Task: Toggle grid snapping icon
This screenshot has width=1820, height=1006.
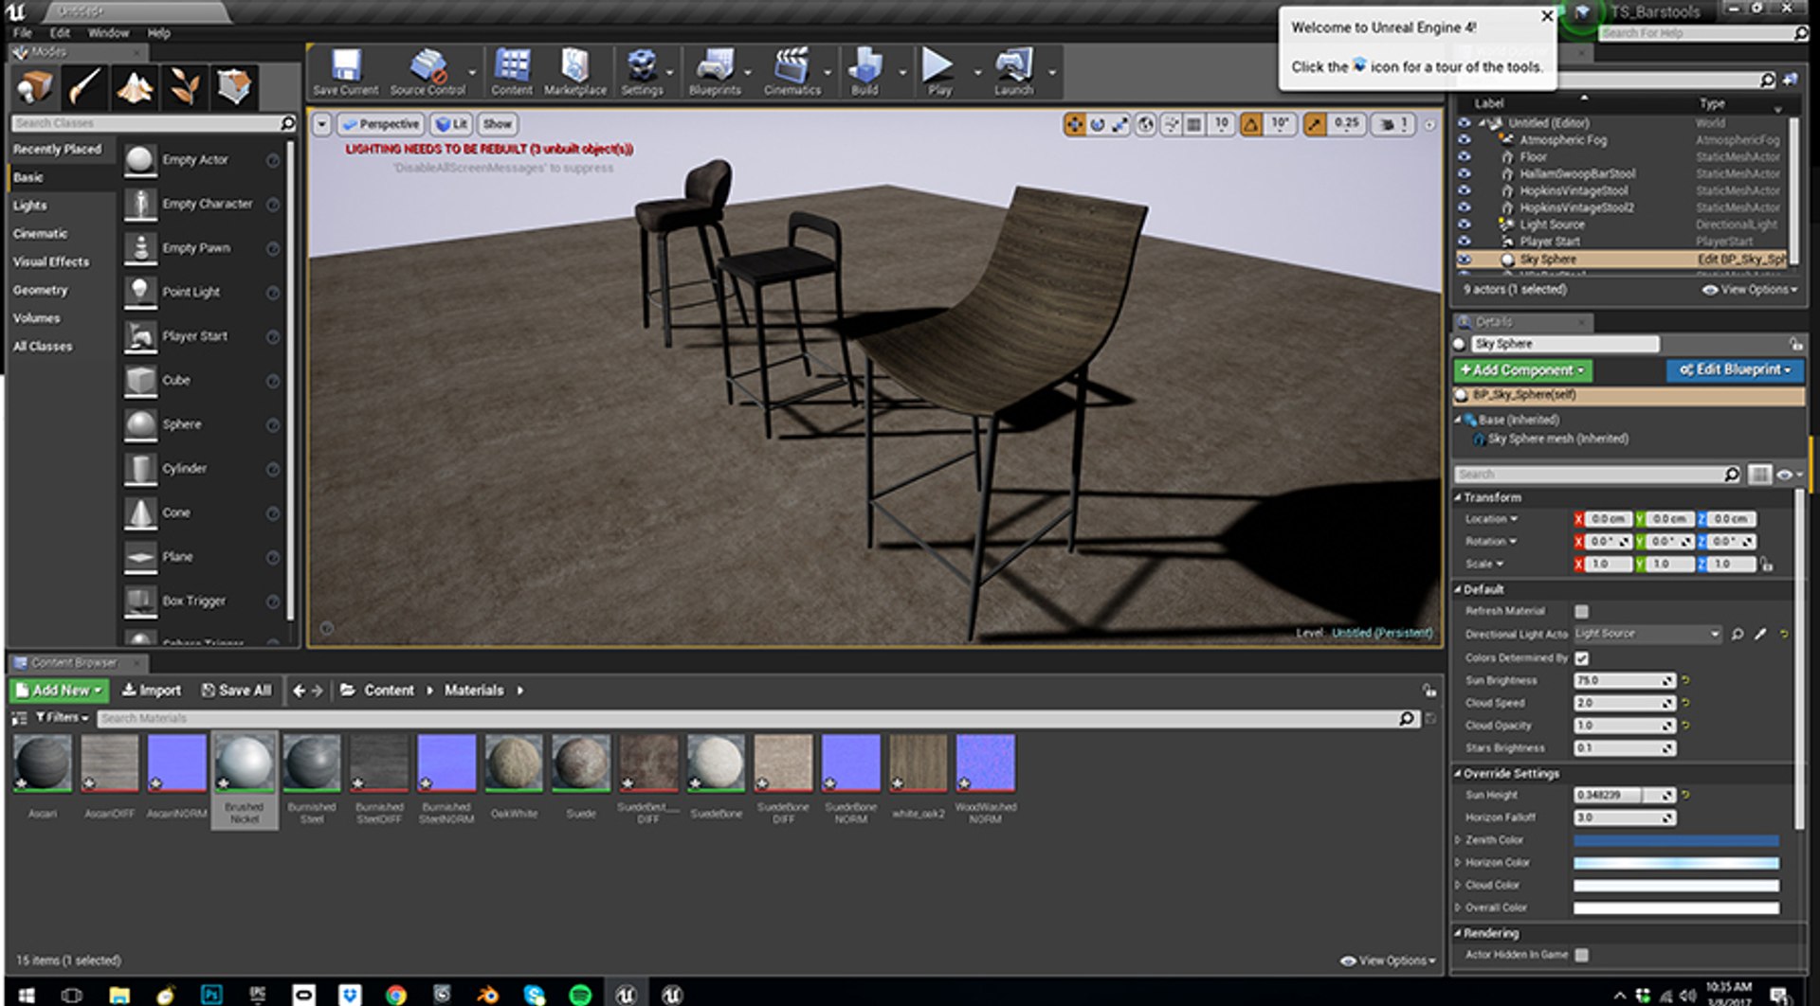Action: [x=1194, y=124]
